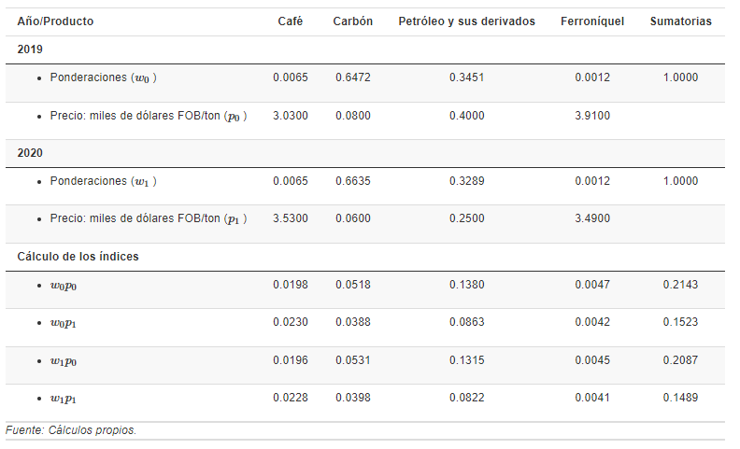Screen dimensions: 740x449
Task: Click the "Café" column header
Action: click(x=290, y=21)
